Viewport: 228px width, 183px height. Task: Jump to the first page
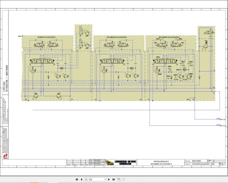pyautogui.click(x=77, y=180)
